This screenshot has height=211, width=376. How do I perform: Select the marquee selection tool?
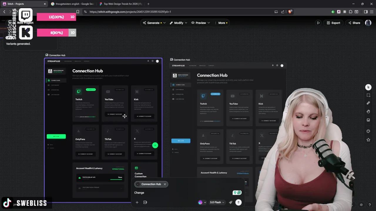(x=368, y=95)
